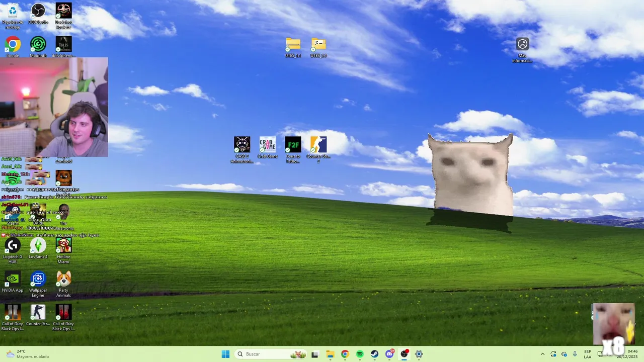The image size is (644, 362).
Task: Open the NVIDIA App shortcut
Action: pos(13,282)
